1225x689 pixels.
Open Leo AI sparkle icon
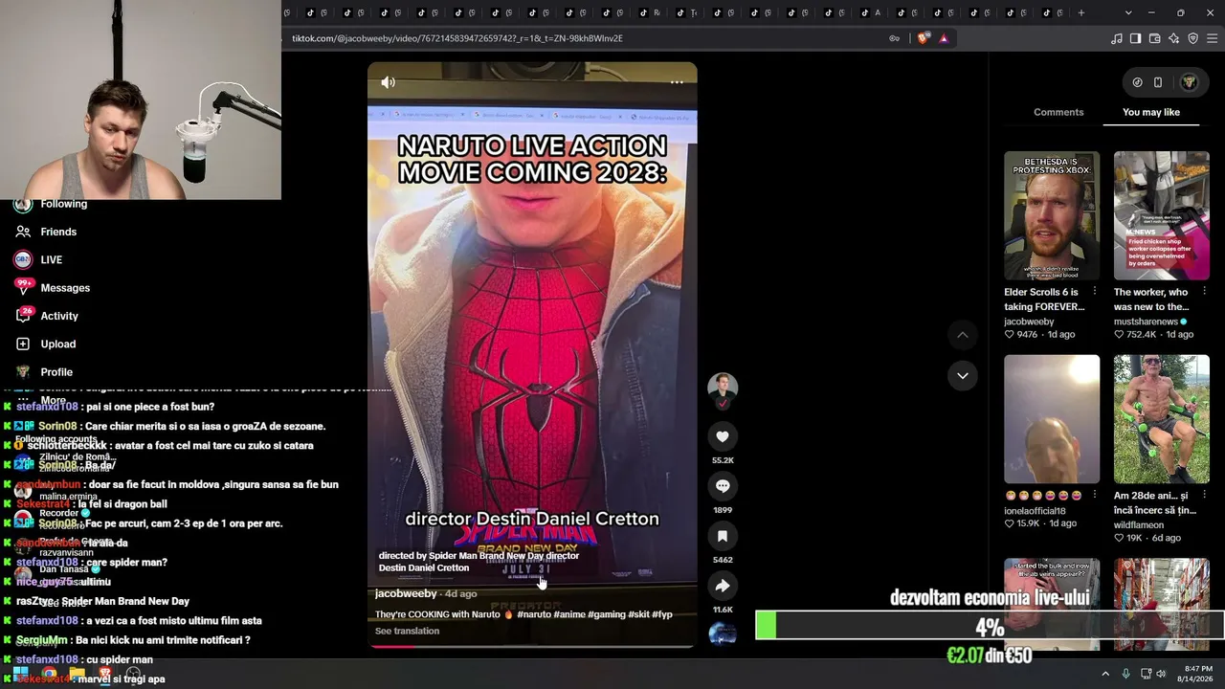(1173, 38)
